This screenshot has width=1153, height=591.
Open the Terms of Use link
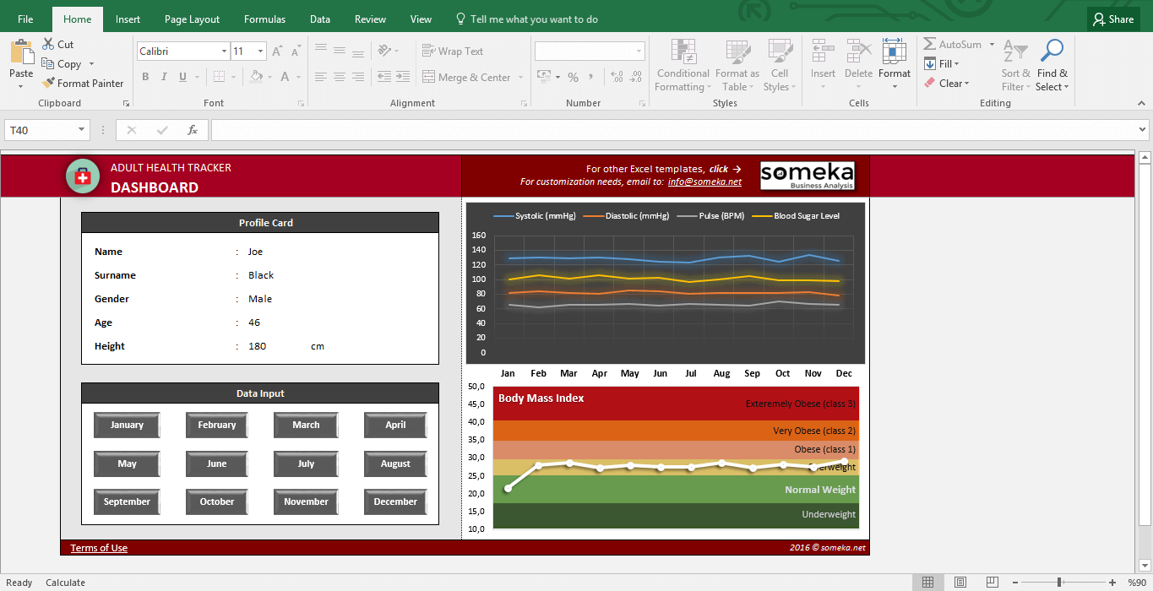click(x=99, y=548)
